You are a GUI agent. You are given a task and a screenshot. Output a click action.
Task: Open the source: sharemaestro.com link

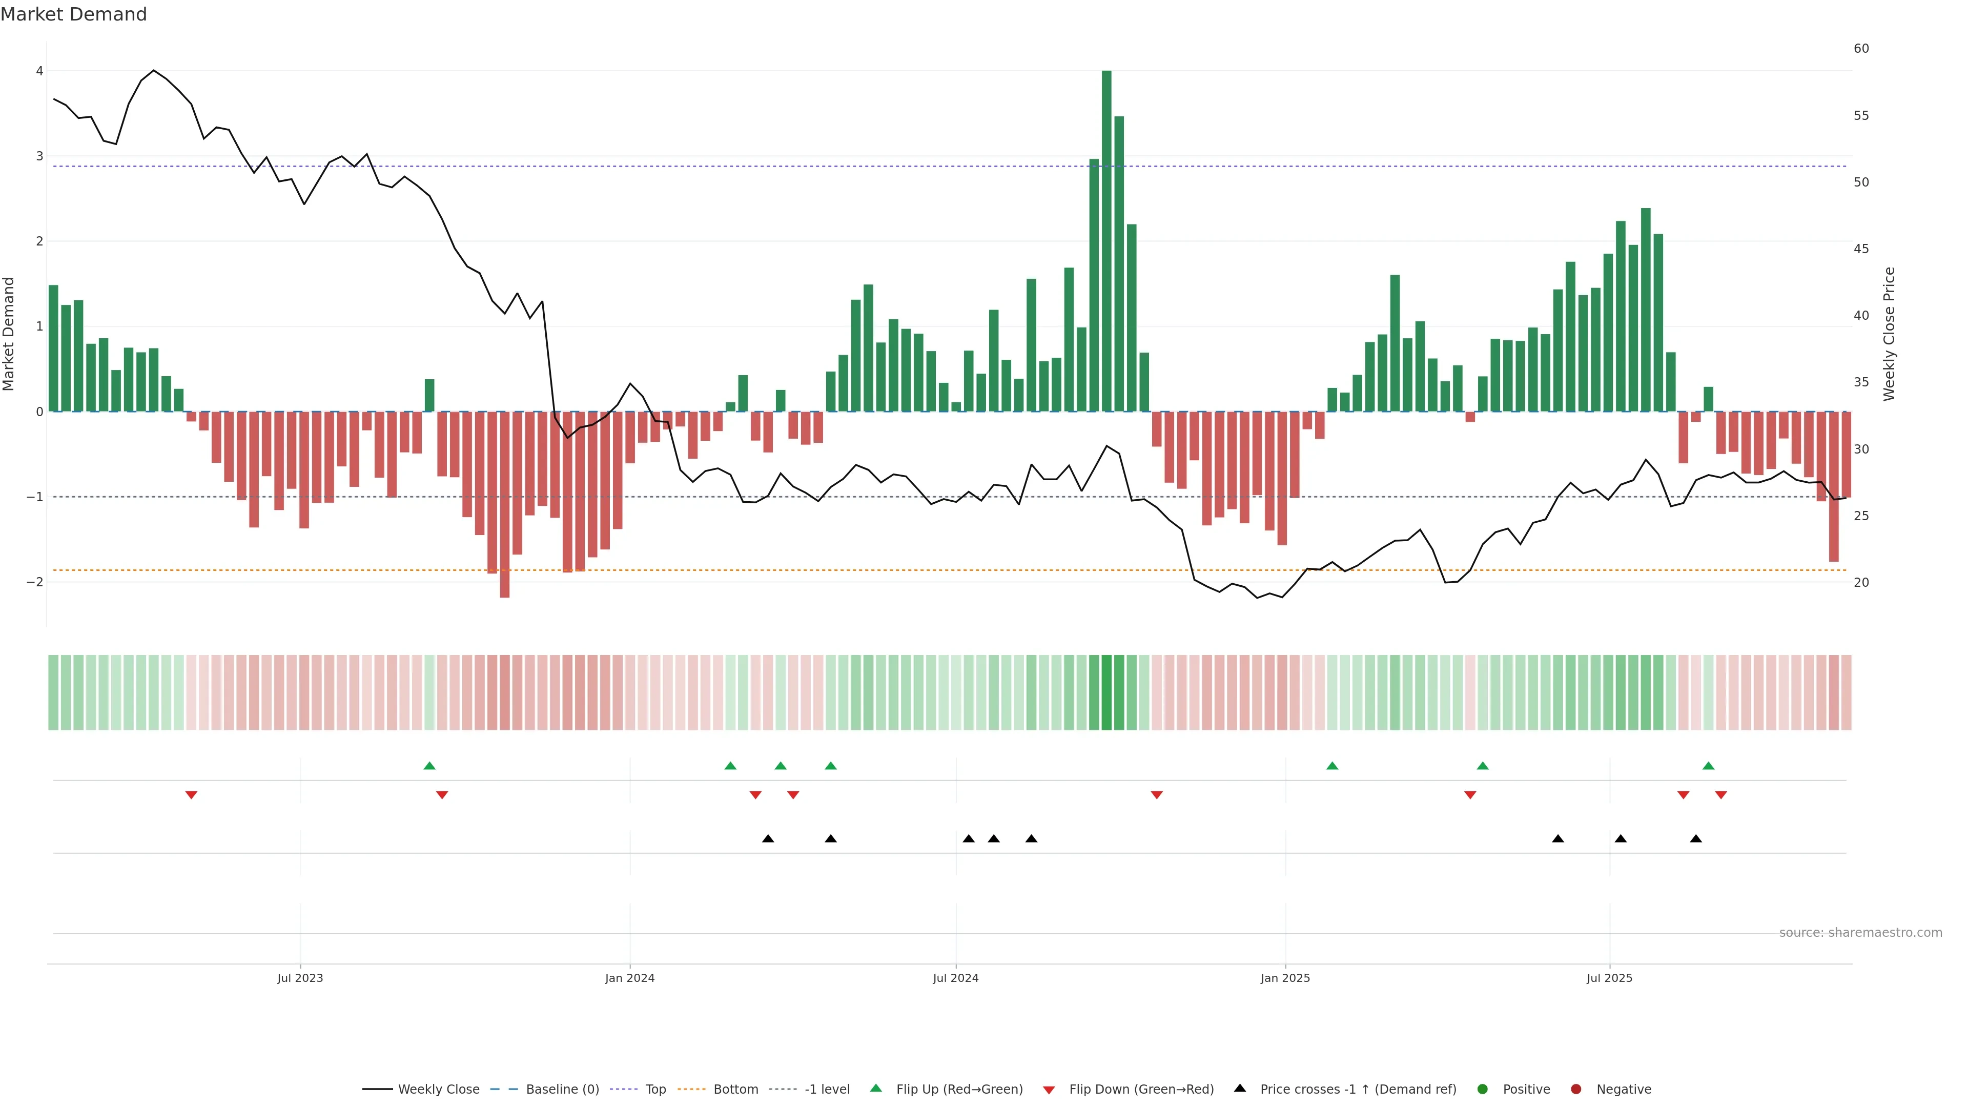(1860, 932)
